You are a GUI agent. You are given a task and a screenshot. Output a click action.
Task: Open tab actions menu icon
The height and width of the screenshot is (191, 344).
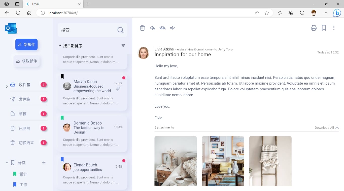pyautogui.click(x=17, y=4)
